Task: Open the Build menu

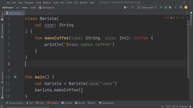Action: (x=56, y=2)
